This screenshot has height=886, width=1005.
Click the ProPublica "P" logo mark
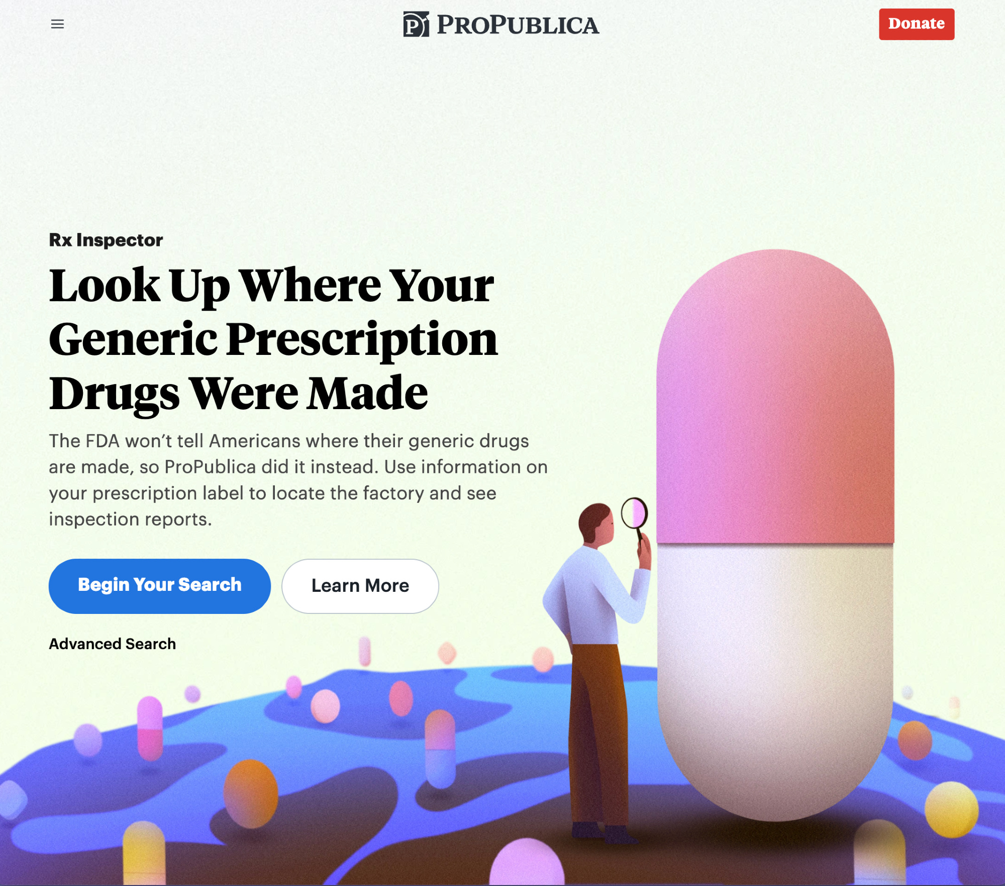(416, 24)
